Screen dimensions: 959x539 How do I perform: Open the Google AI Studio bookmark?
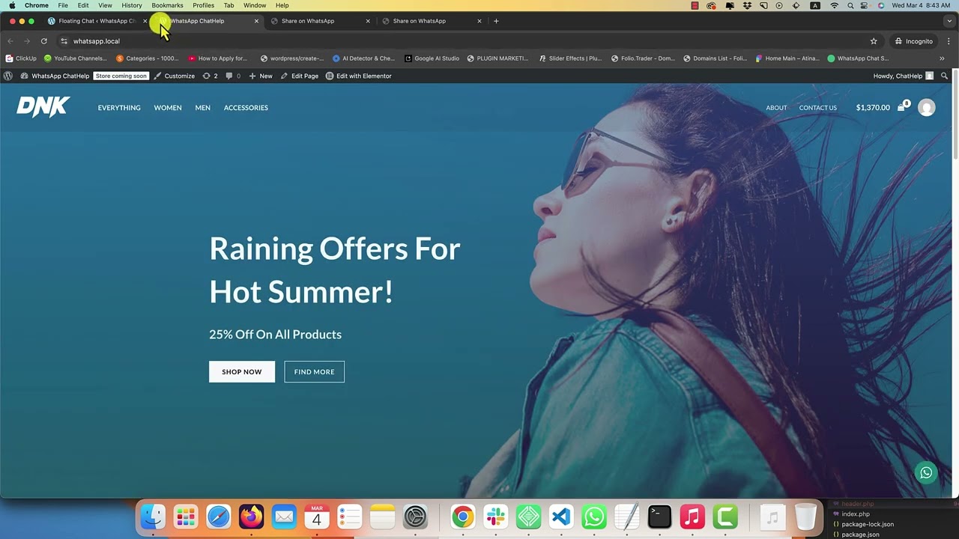[x=432, y=58]
